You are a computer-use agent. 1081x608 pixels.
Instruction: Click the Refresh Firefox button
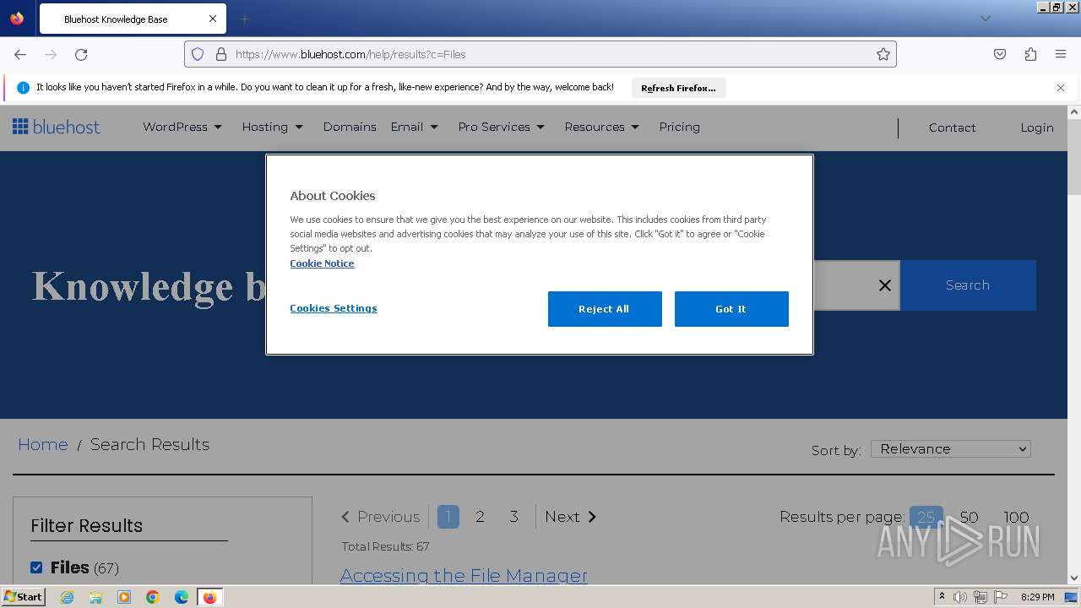point(678,88)
